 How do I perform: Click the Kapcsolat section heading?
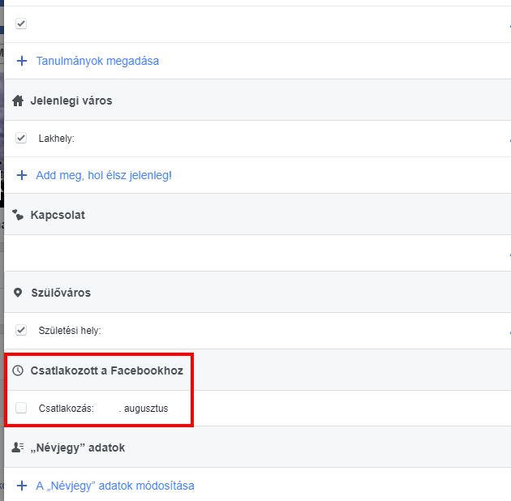(x=58, y=215)
